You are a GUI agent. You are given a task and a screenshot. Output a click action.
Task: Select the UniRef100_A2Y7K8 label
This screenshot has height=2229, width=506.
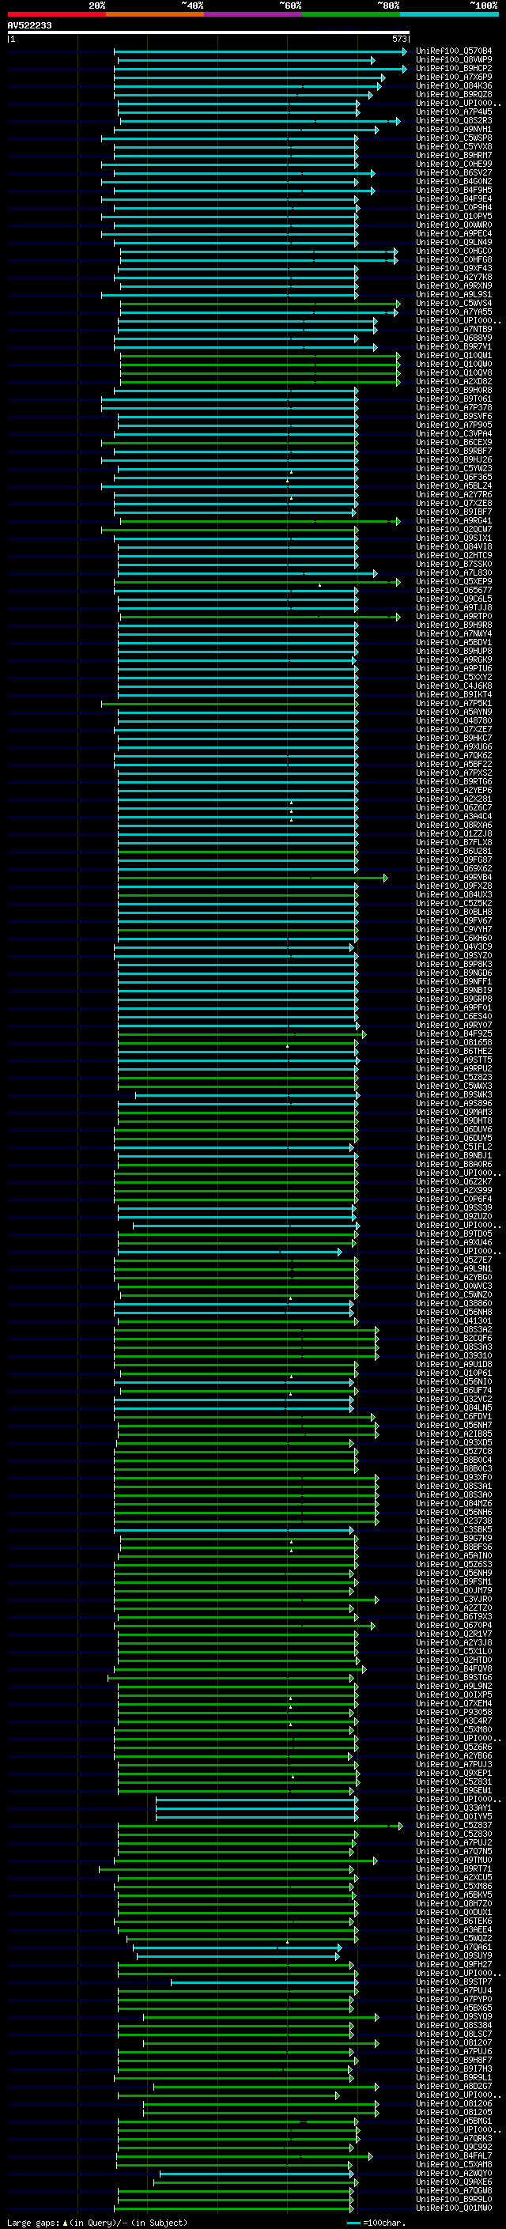[454, 277]
